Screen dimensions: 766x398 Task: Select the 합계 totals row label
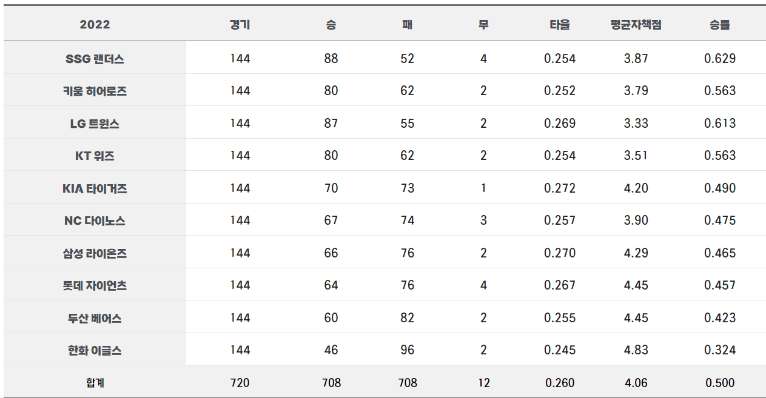[95, 383]
